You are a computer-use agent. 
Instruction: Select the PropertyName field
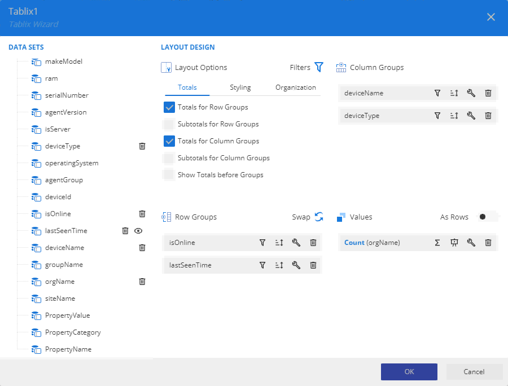(68, 349)
